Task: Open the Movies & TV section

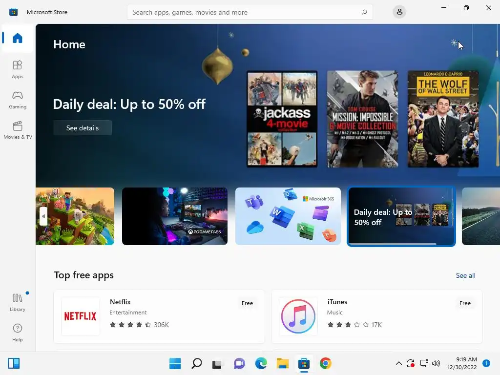Action: click(18, 130)
